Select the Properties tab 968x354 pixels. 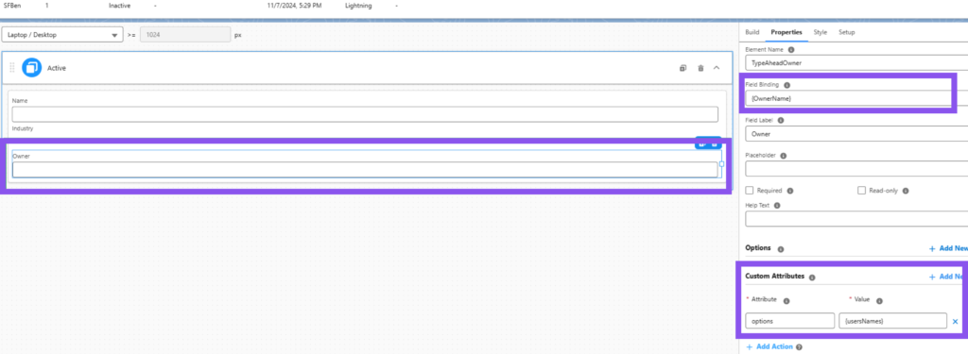(x=786, y=32)
